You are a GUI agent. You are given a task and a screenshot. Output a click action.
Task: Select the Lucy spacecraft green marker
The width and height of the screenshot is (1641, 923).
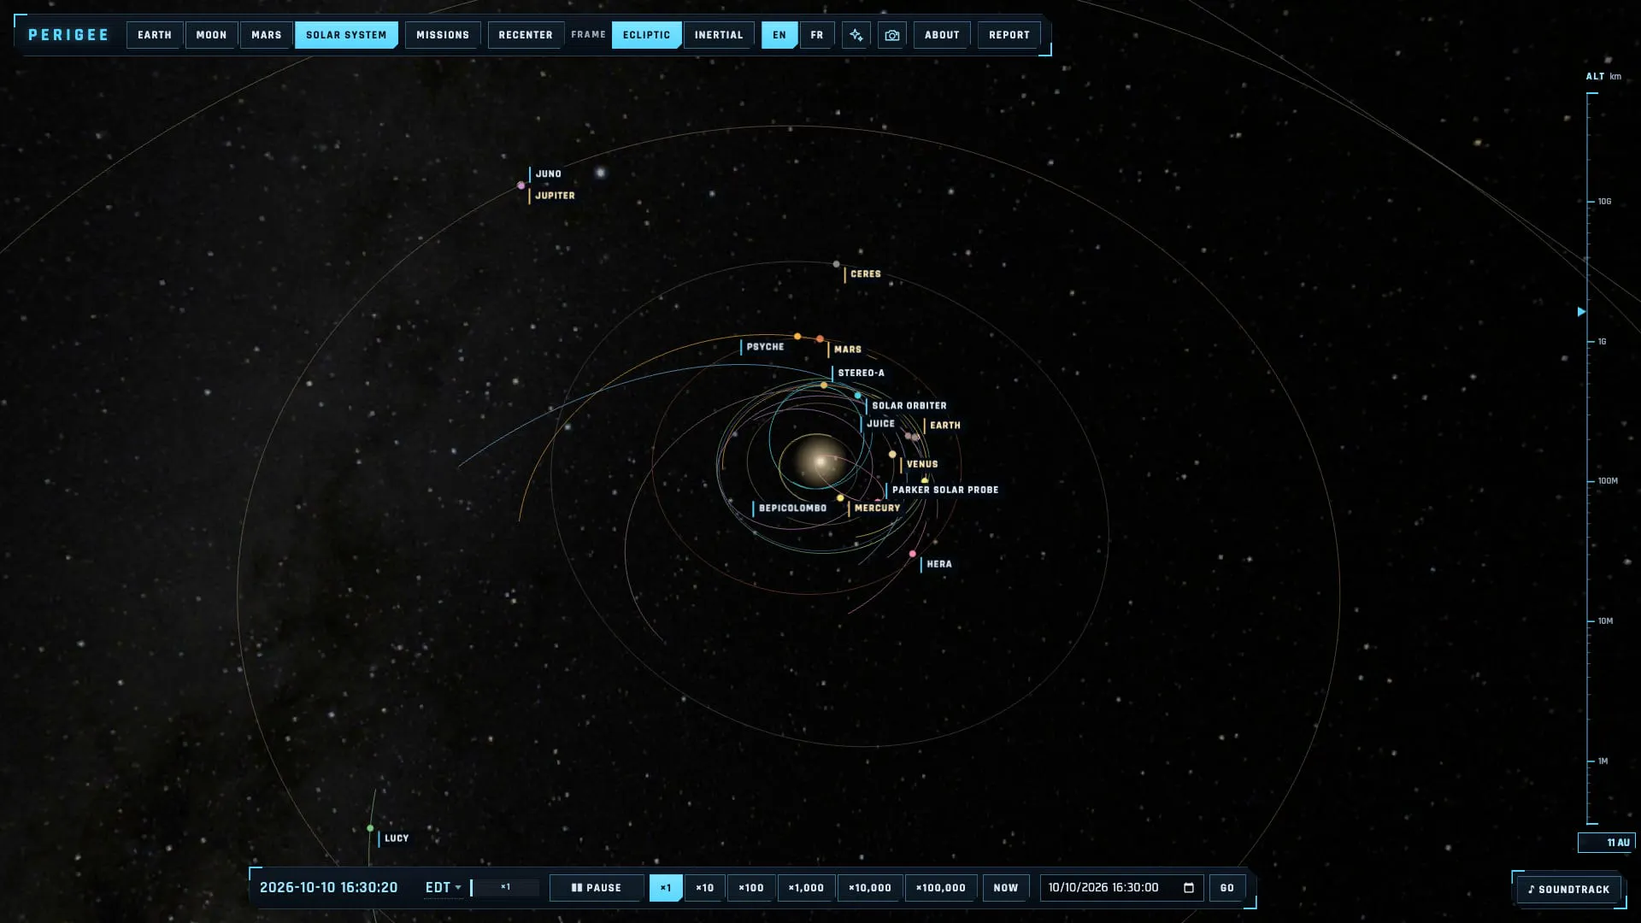coord(370,828)
